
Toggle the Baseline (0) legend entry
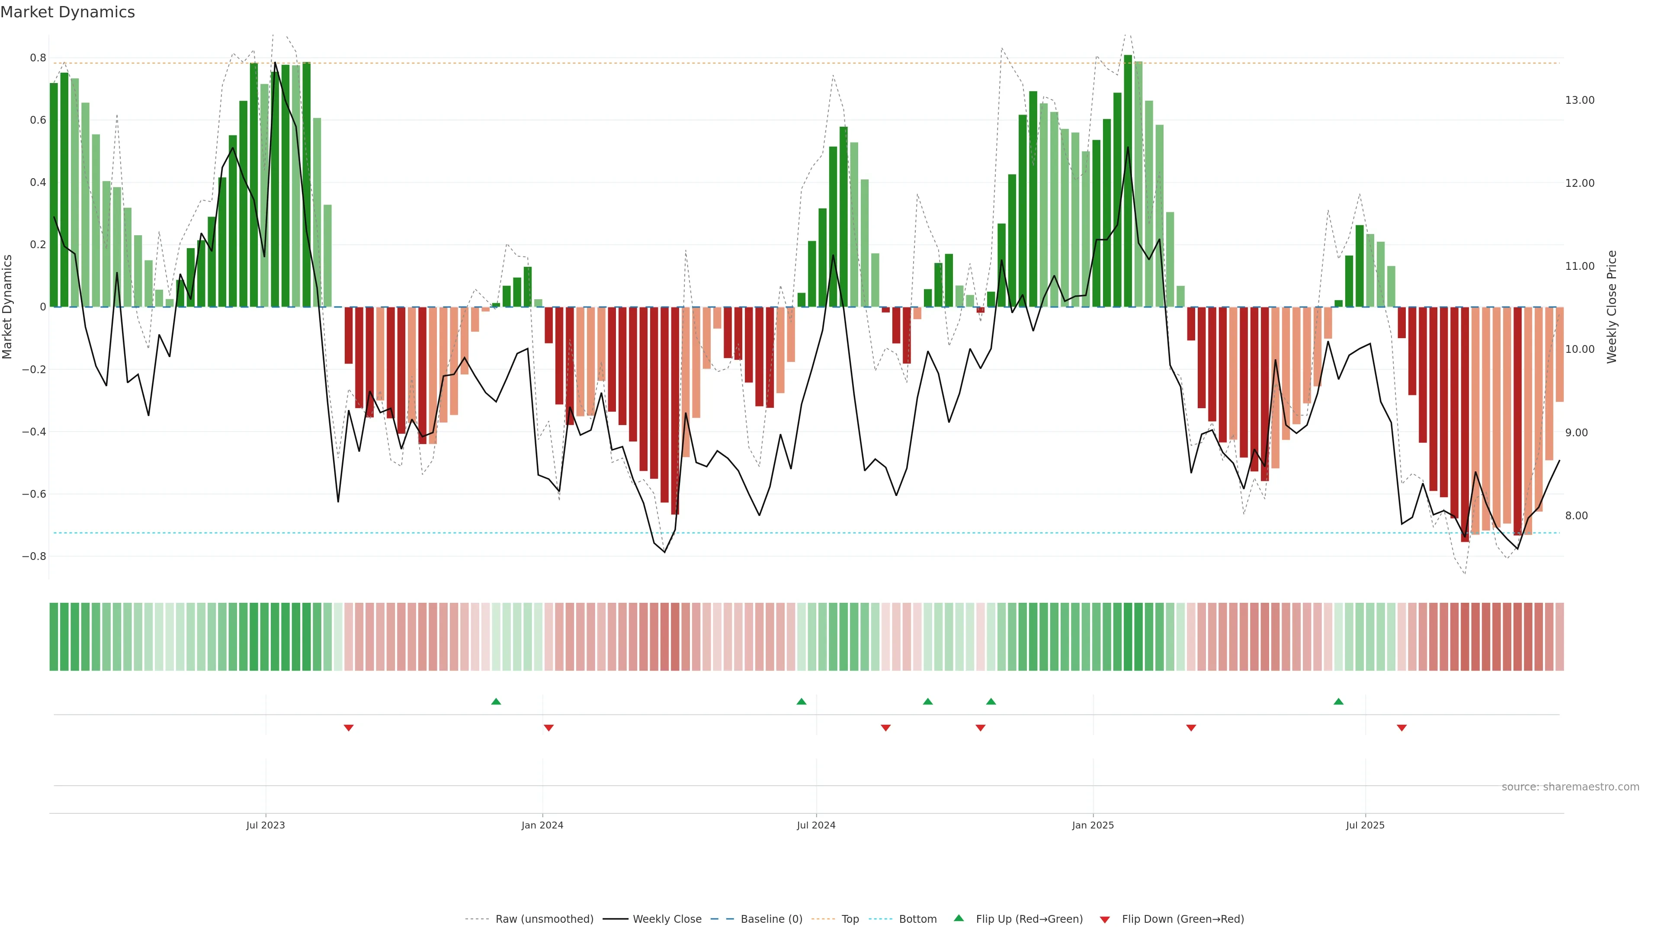point(771,919)
